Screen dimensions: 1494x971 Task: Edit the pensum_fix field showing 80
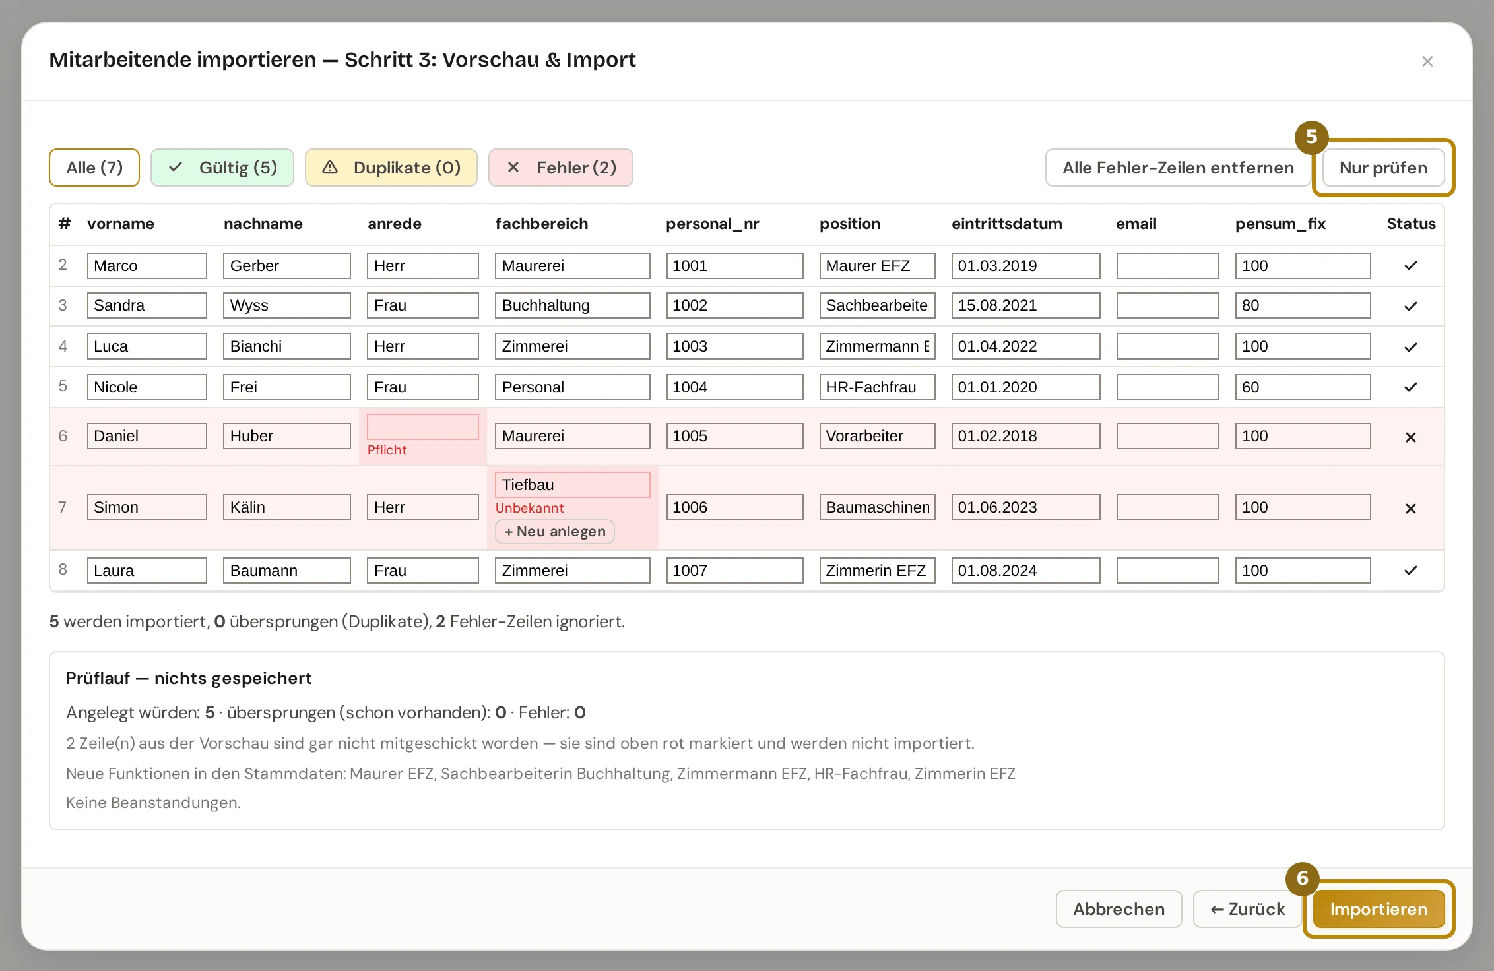pyautogui.click(x=1303, y=305)
